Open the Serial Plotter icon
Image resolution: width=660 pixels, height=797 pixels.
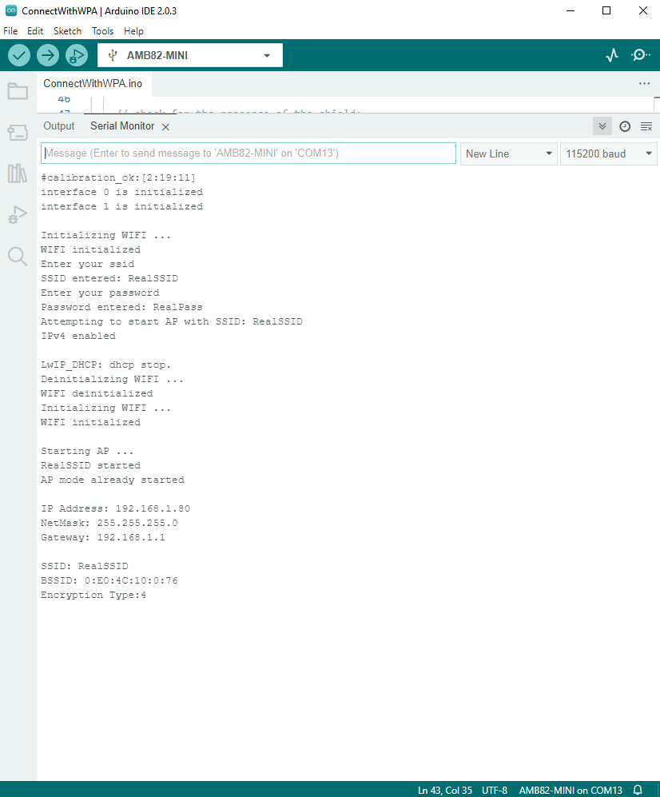(612, 55)
